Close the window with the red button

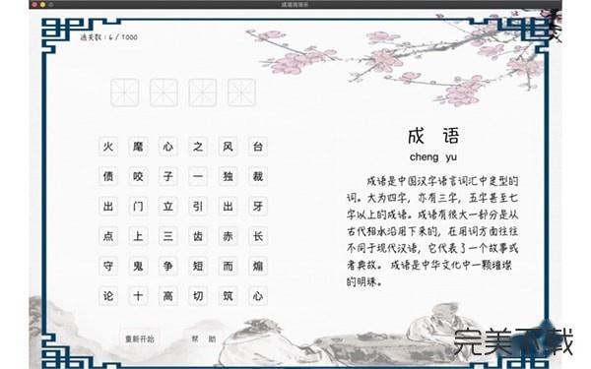34,5
